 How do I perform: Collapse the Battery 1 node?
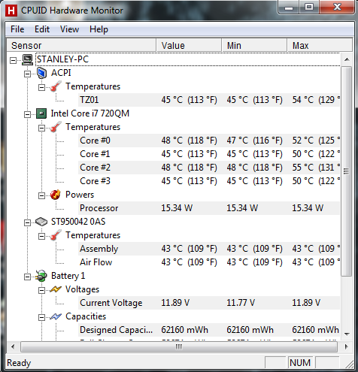pos(27,277)
